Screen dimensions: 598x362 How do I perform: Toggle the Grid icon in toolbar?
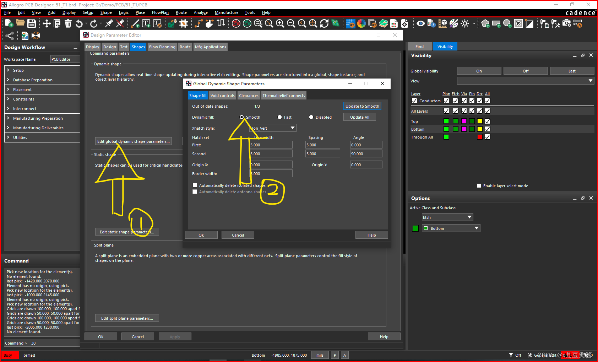(x=350, y=23)
